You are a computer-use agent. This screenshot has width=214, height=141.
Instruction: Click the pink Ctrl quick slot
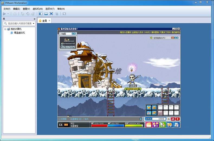pos(160,113)
